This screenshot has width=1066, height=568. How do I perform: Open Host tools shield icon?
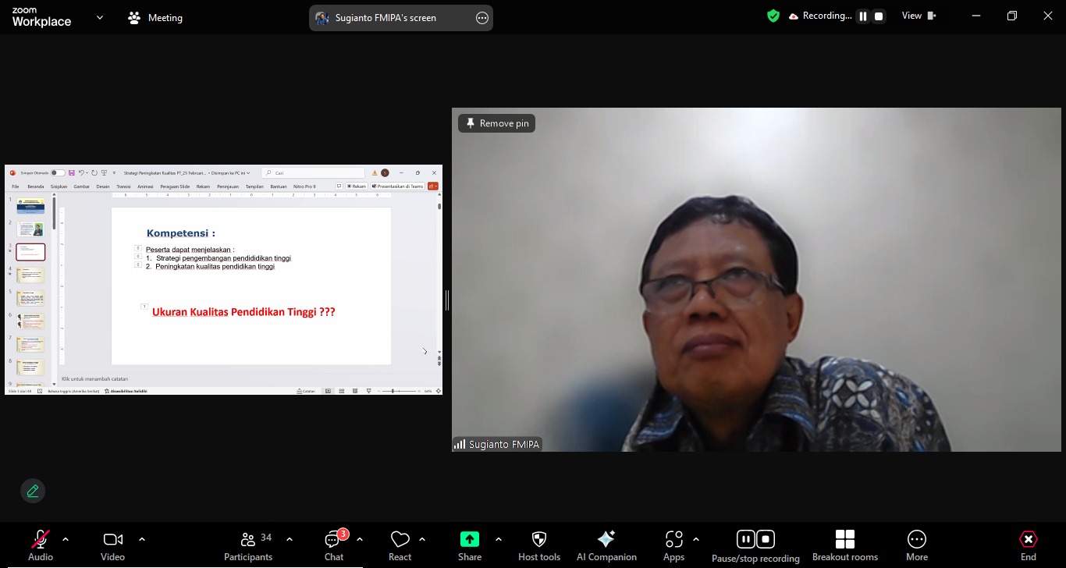pos(538,539)
